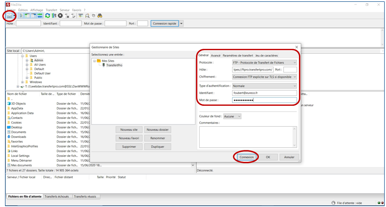Open the Favoris menu
386x207 pixels.
tap(77, 10)
